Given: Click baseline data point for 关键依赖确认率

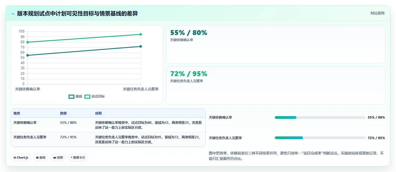Looking at the screenshot, I should coord(27,55).
